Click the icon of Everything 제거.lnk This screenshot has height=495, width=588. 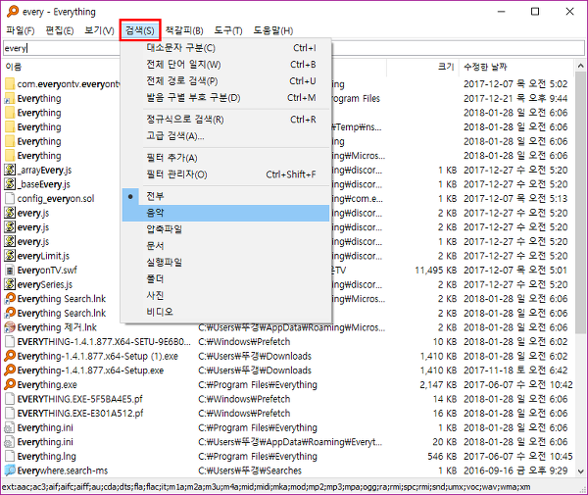point(10,327)
